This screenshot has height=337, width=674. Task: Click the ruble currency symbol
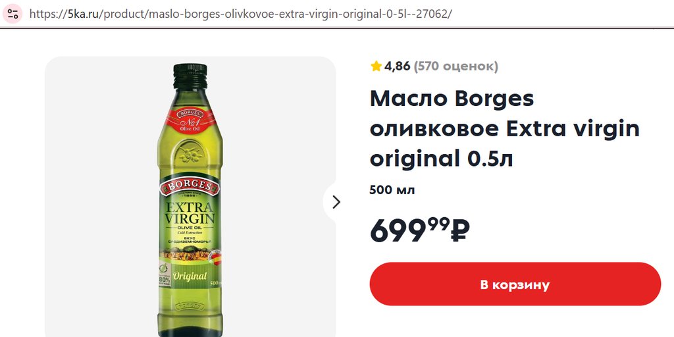coord(460,231)
